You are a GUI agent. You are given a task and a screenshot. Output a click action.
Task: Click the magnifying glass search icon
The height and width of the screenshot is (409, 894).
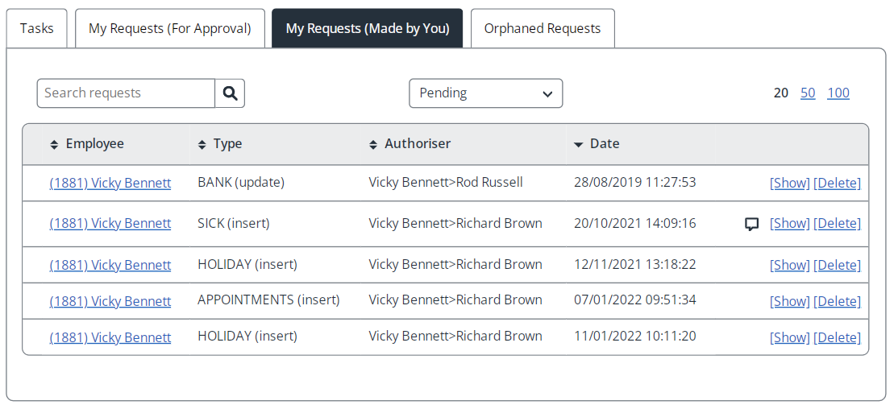tap(230, 93)
